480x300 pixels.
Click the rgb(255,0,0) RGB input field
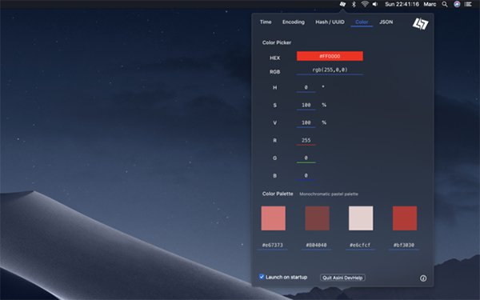tap(330, 70)
